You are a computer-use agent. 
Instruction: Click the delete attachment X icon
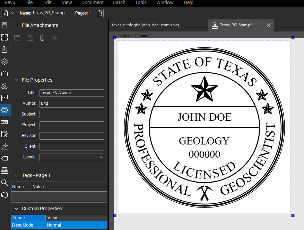coord(55,38)
